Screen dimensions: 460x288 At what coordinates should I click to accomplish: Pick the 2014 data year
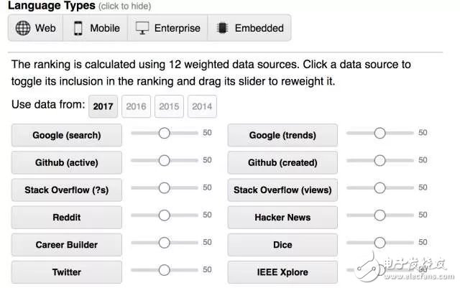point(202,106)
